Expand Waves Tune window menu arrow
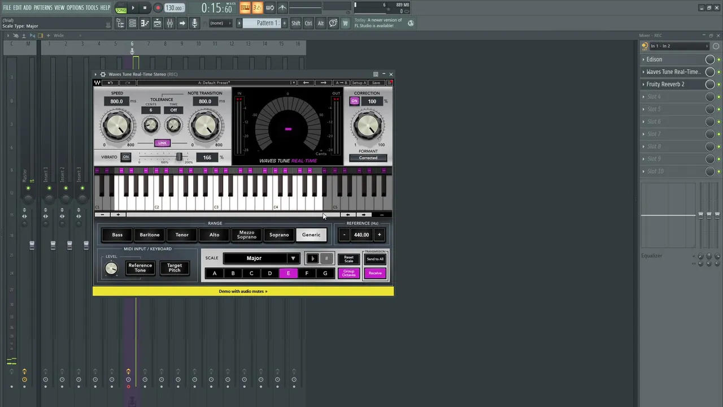 [x=96, y=74]
